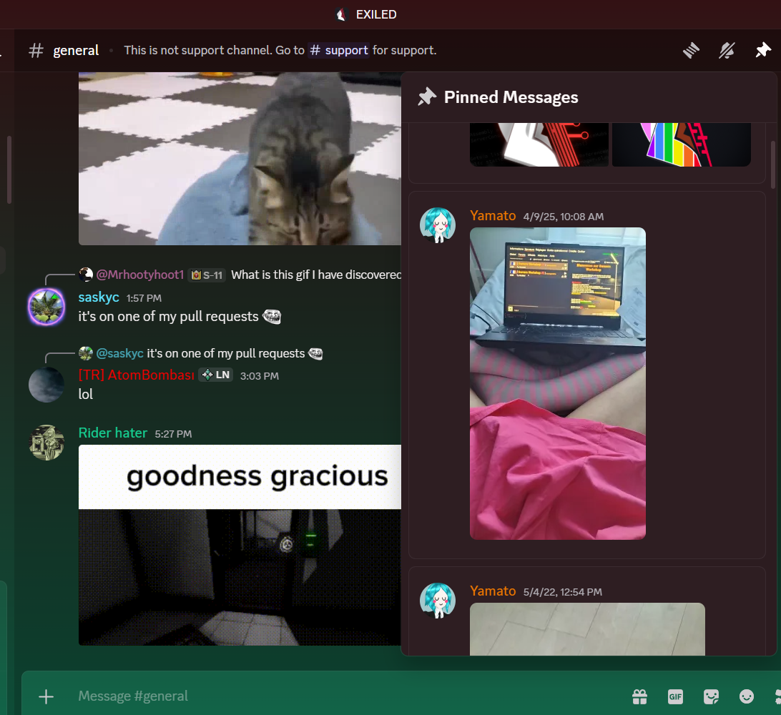
Task: Click the channel topic text
Action: point(280,50)
